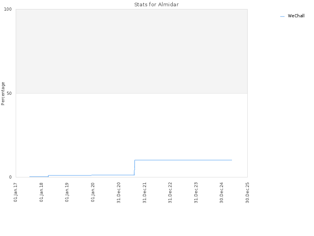The width and height of the screenshot is (314, 236).
Task: Click the 0 value on the y-axis
Action: coord(11,177)
